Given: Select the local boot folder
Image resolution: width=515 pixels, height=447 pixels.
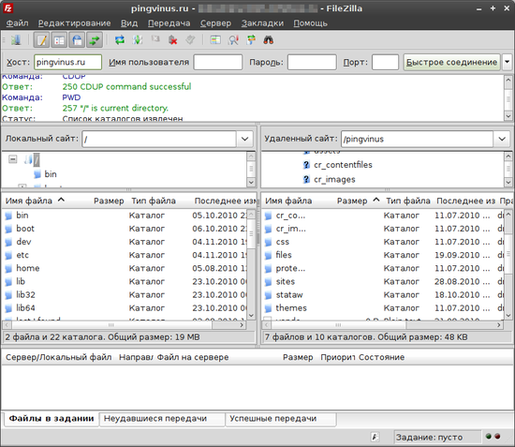Looking at the screenshot, I should 125,229.
